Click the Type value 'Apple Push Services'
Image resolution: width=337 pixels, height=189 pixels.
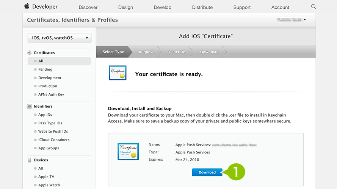193,152
